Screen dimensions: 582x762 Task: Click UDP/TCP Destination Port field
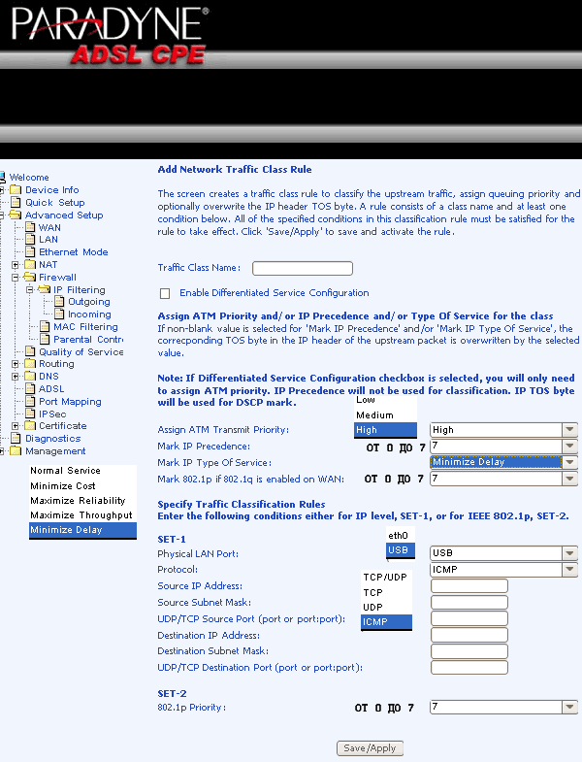[x=469, y=668]
